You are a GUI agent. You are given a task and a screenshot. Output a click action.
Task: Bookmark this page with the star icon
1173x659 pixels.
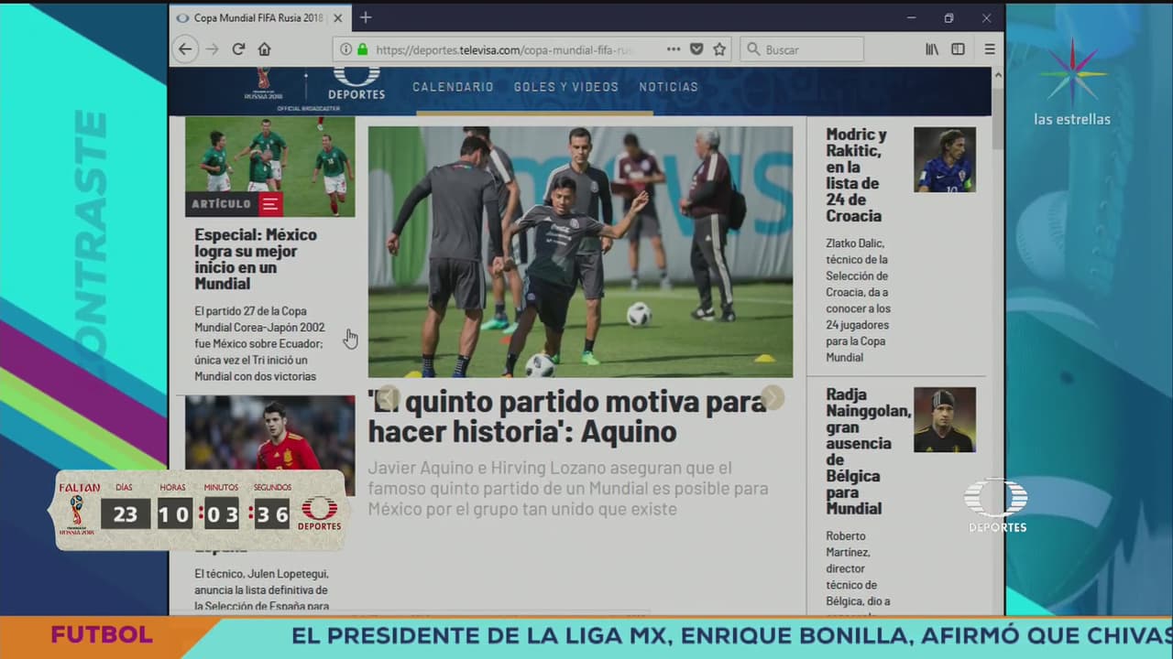719,49
